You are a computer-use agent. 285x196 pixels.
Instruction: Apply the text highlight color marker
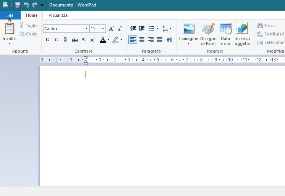[x=115, y=39]
